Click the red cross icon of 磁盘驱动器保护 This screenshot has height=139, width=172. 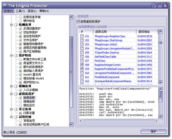pyautogui.click(x=20, y=44)
